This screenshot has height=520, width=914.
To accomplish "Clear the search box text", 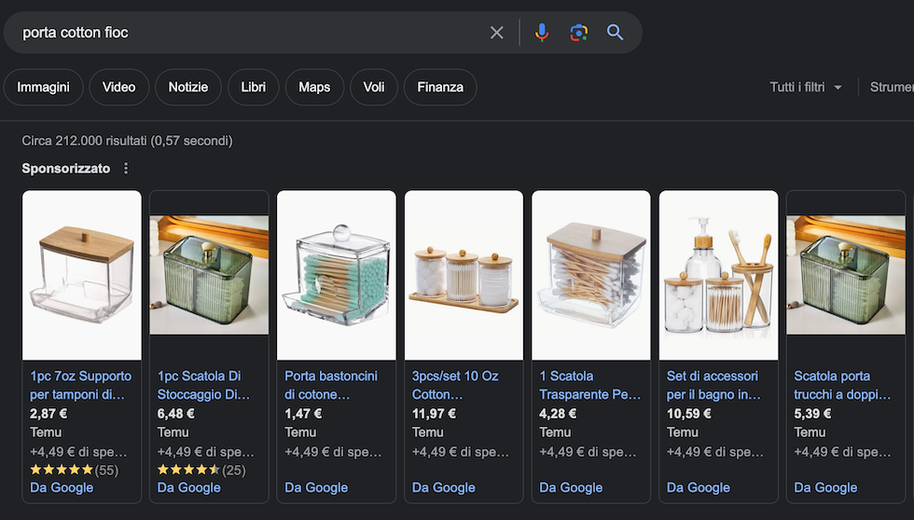I will [496, 33].
